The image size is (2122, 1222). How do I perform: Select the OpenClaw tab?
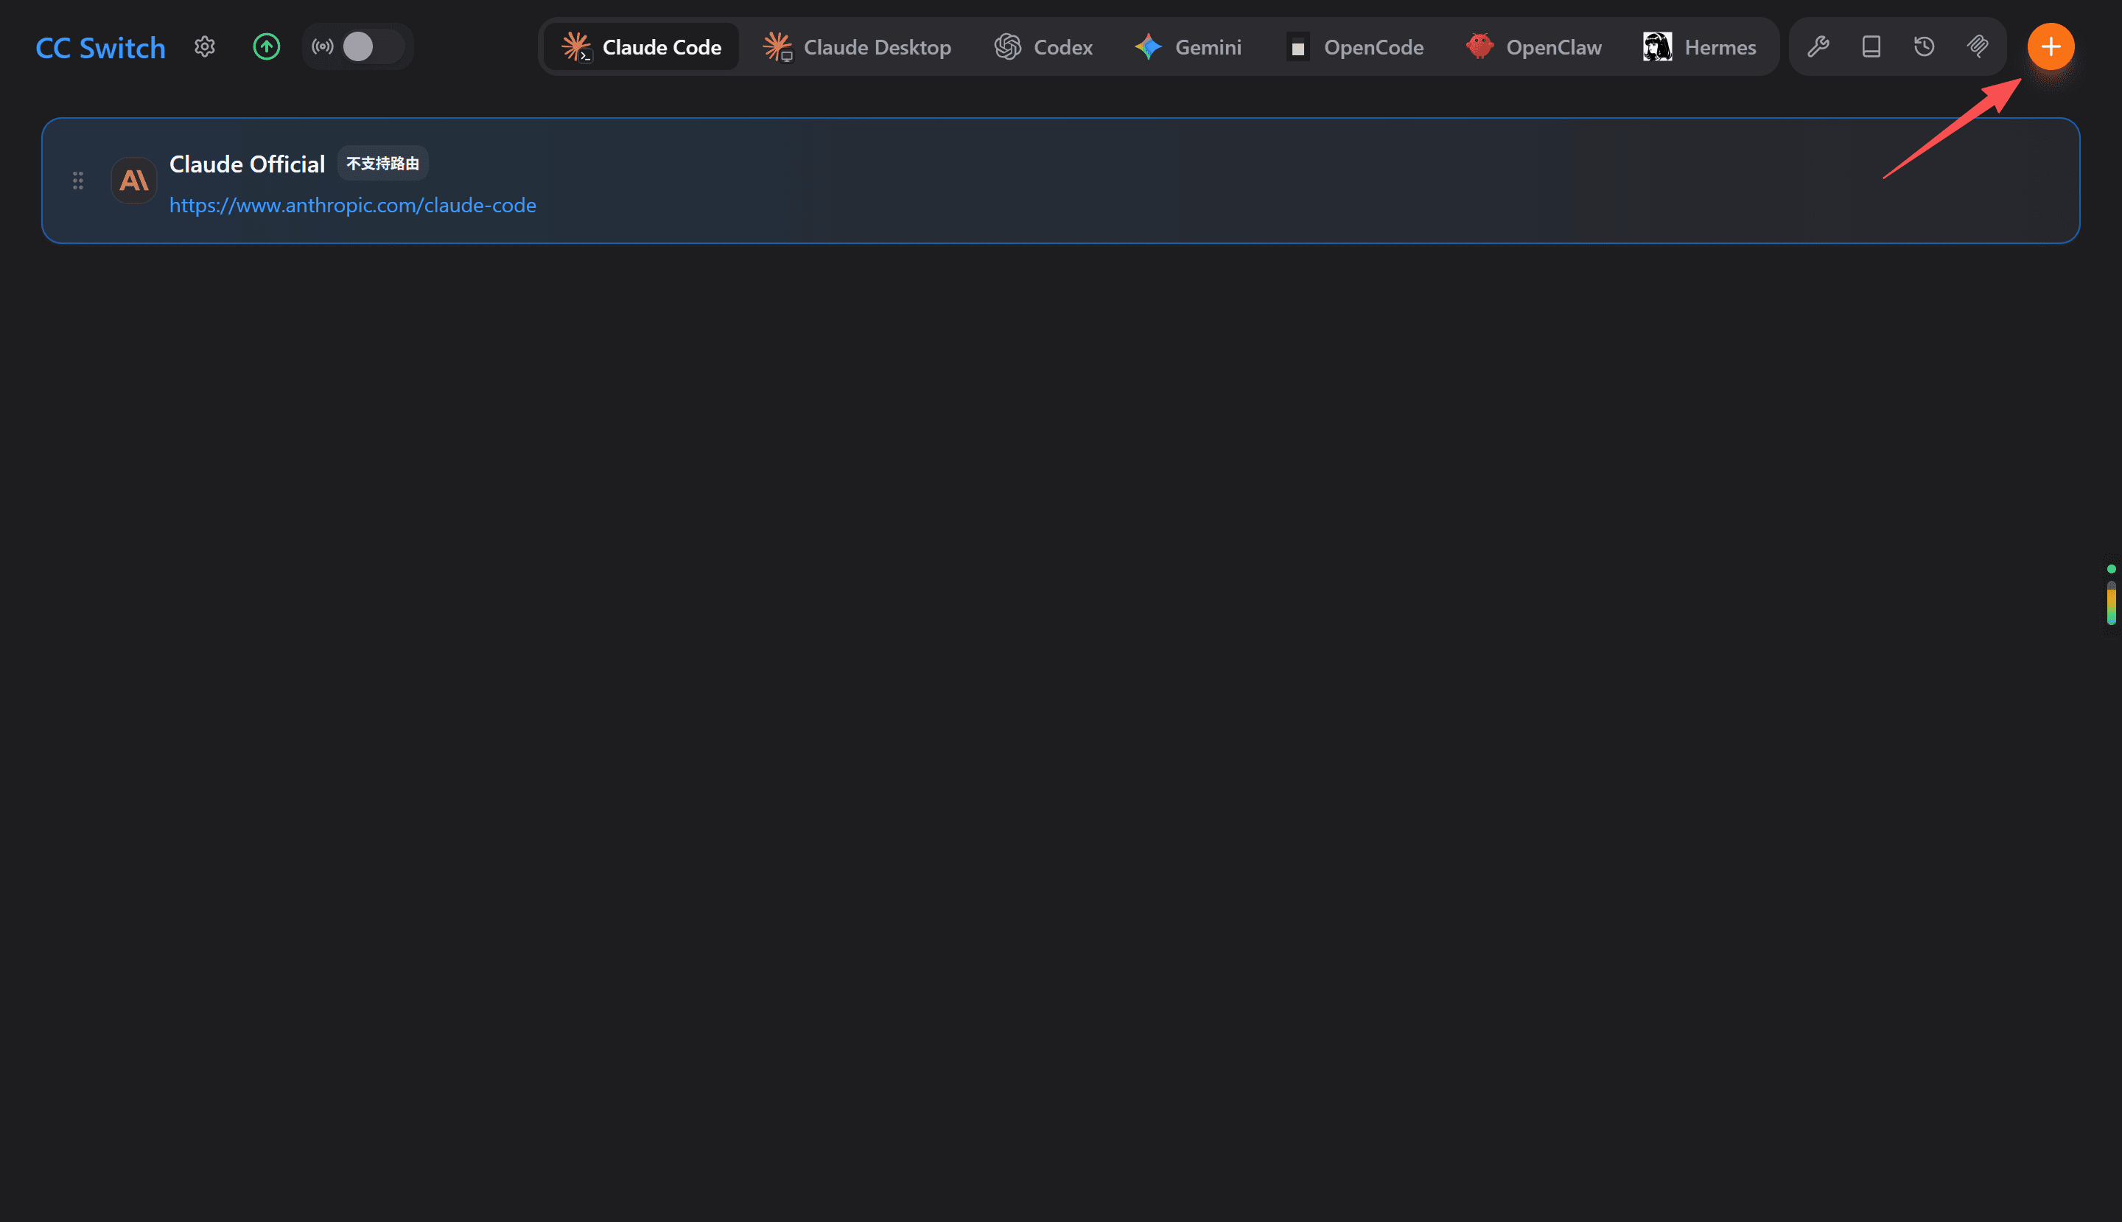[x=1534, y=47]
